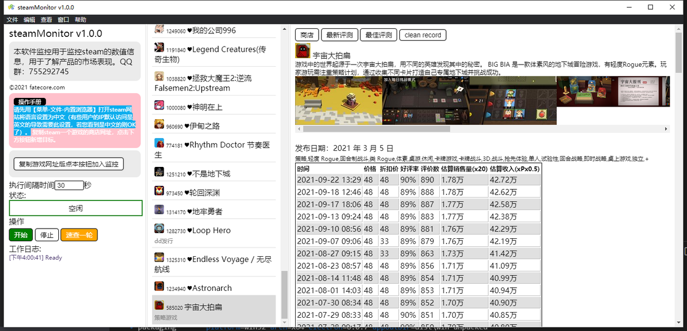Image resolution: width=687 pixels, height=331 pixels.
Task: Click the green 开始 button
Action: [21, 235]
